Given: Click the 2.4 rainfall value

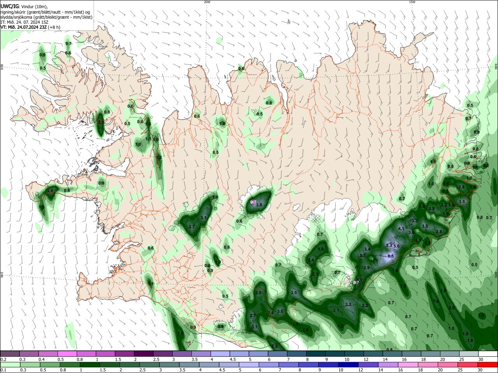Looking at the screenshot, I should click(311, 260).
